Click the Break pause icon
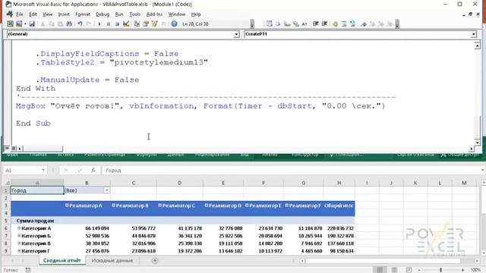 108,24
